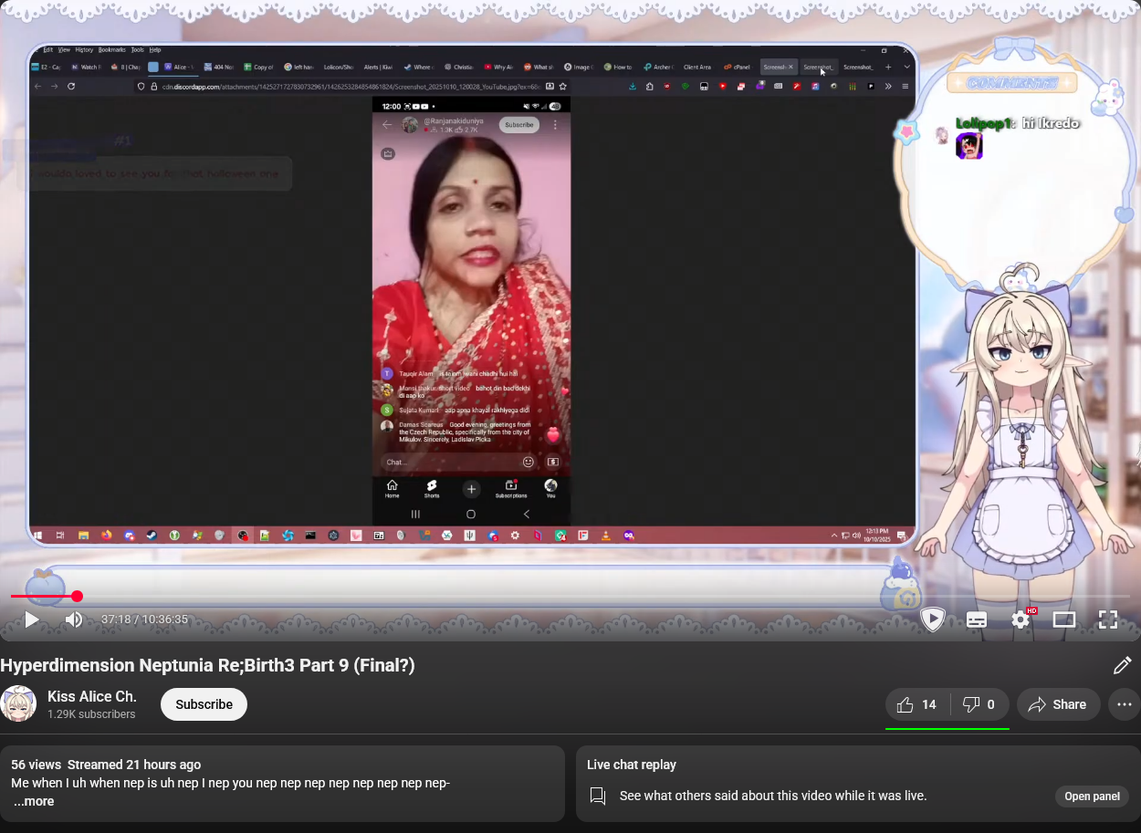This screenshot has height=833, width=1141.
Task: Toggle subtitles/closed captions
Action: tap(976, 620)
